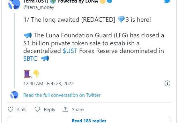Click the verified badge next to LUNA
The height and width of the screenshot is (123, 178).
point(110,1)
